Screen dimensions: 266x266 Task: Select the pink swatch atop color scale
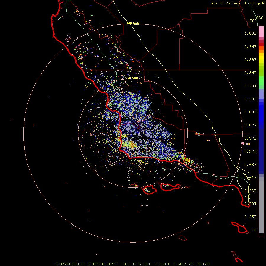tap(261, 32)
